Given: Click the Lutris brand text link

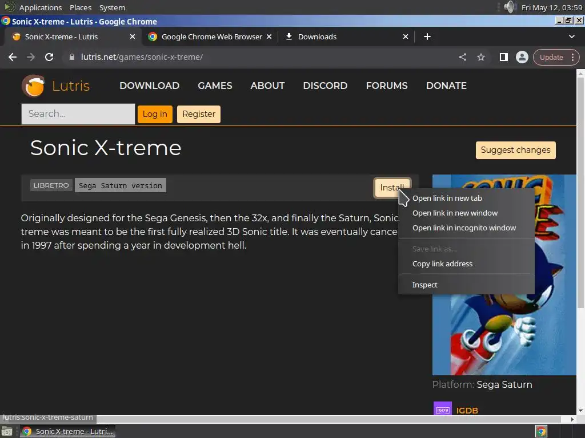Looking at the screenshot, I should pos(71,86).
